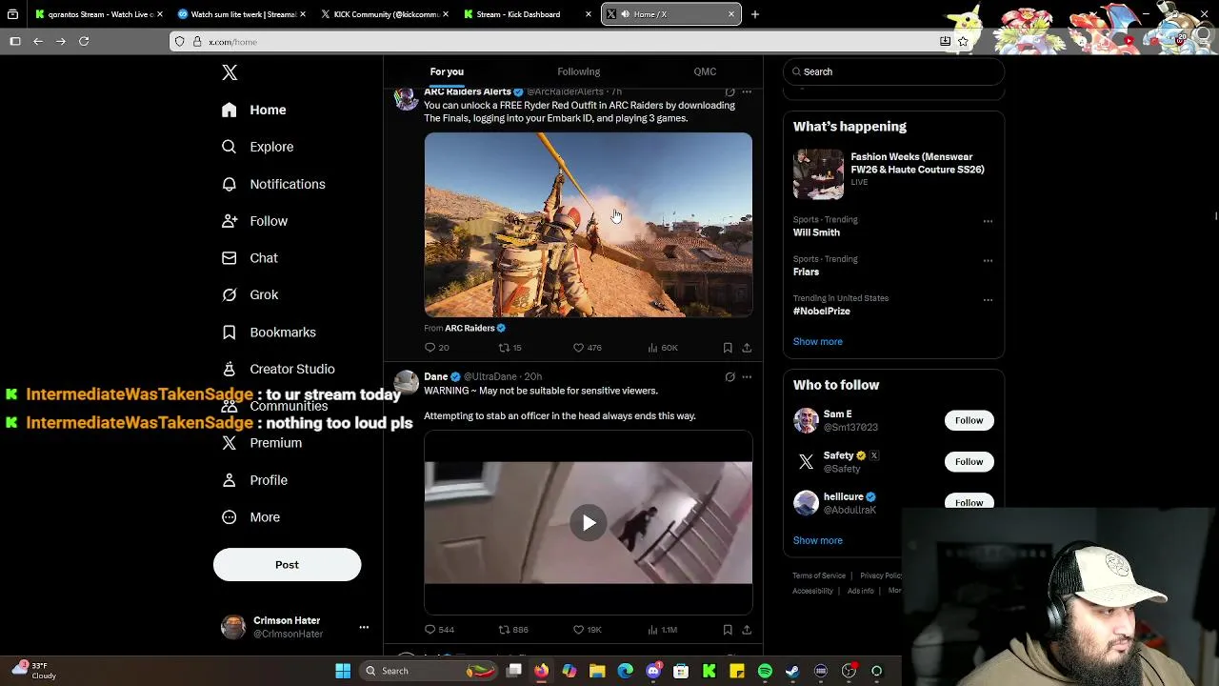View analytics of Dane's post
Viewport: 1219px width, 686px height.
[x=663, y=630]
